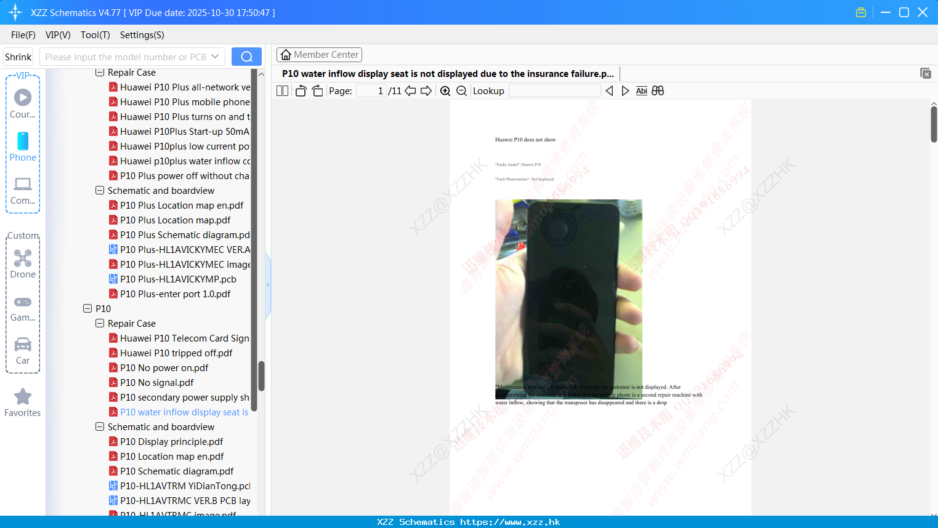Collapse the P10 tree node

point(87,308)
